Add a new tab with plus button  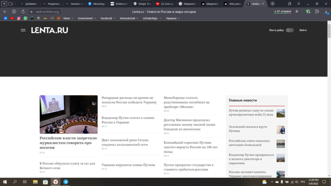(272, 3)
